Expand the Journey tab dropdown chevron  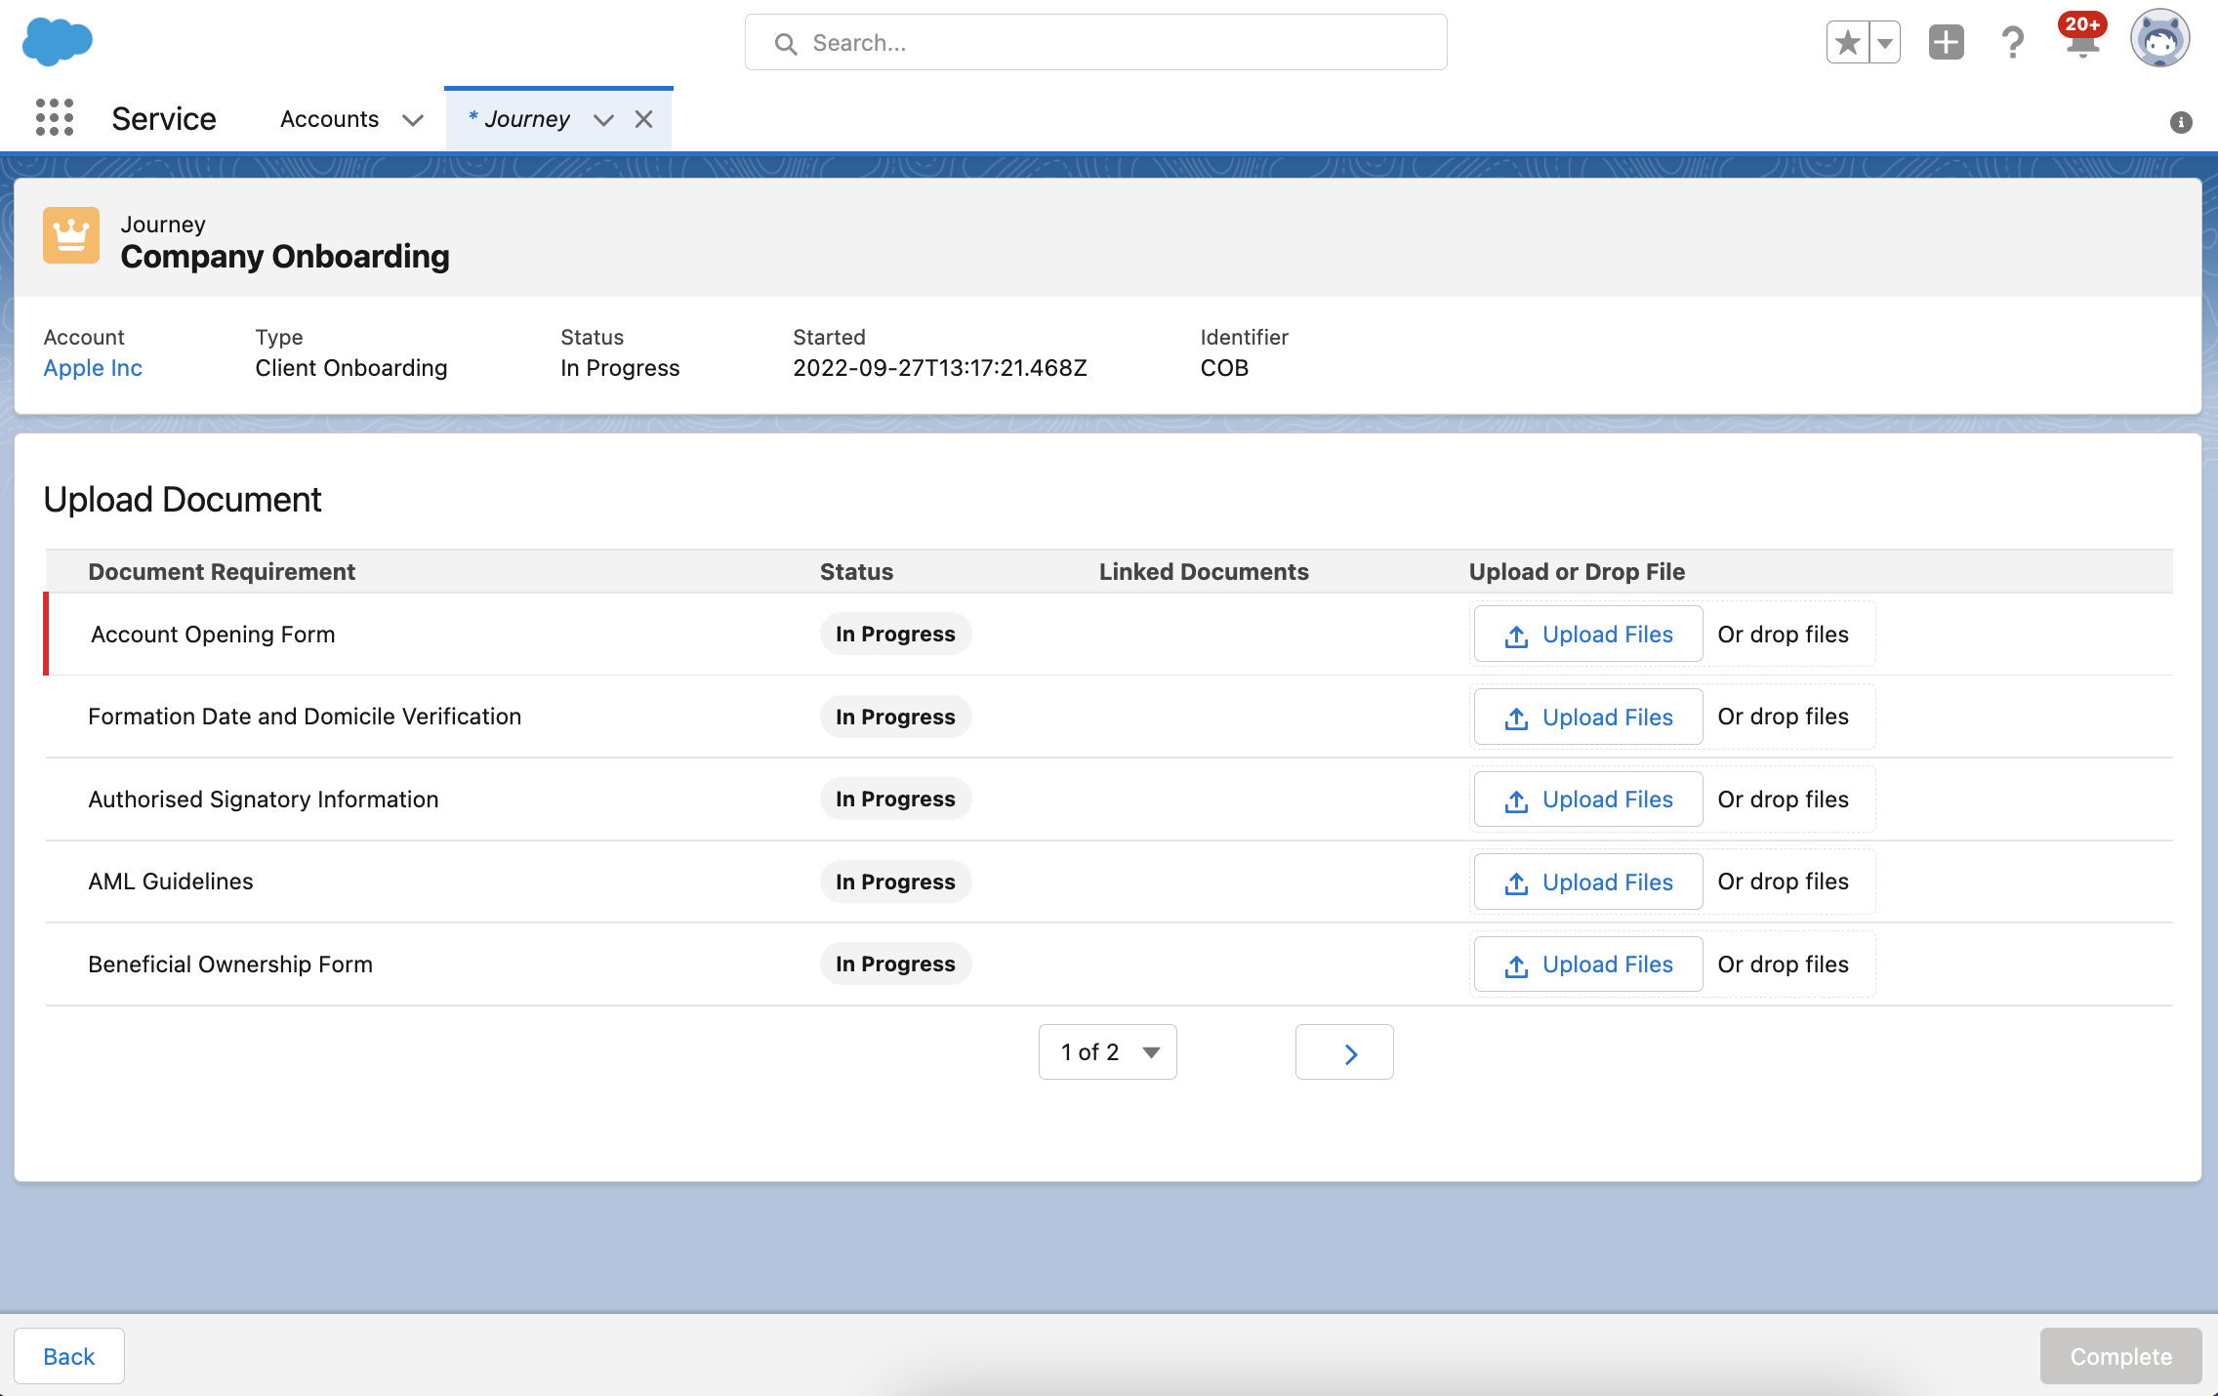[x=603, y=120]
